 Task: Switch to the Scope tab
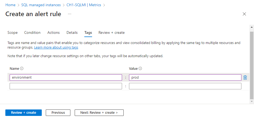[x=13, y=32]
